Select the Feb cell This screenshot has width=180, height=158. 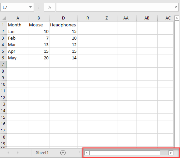pyautogui.click(x=18, y=38)
